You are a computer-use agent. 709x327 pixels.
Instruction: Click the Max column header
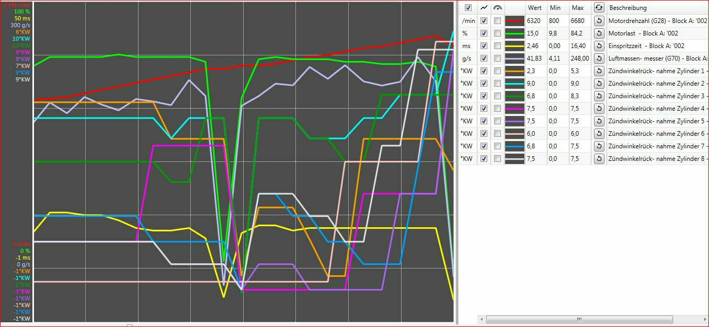click(x=578, y=8)
